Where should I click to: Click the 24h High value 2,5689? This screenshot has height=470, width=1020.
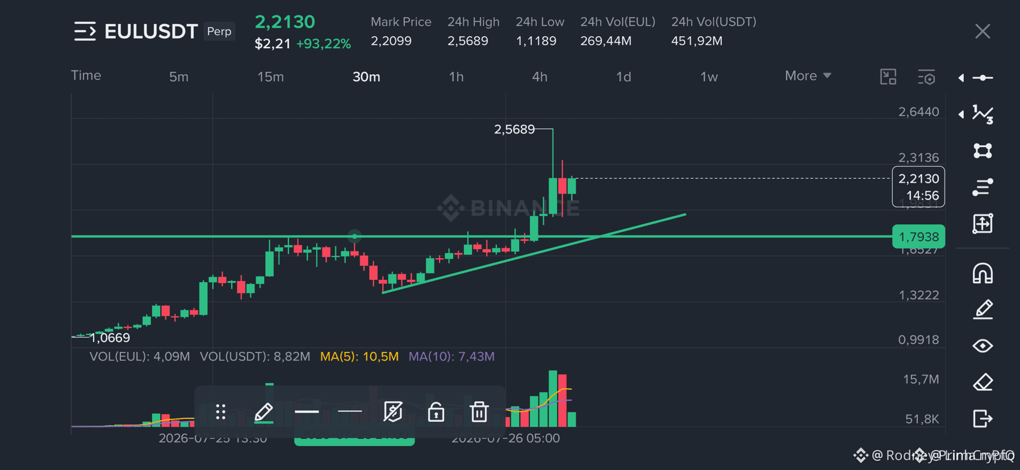pyautogui.click(x=468, y=41)
